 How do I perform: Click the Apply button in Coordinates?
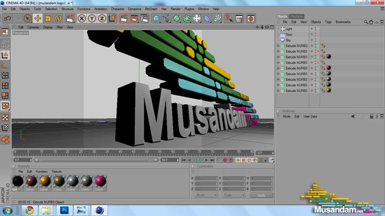pos(261,195)
